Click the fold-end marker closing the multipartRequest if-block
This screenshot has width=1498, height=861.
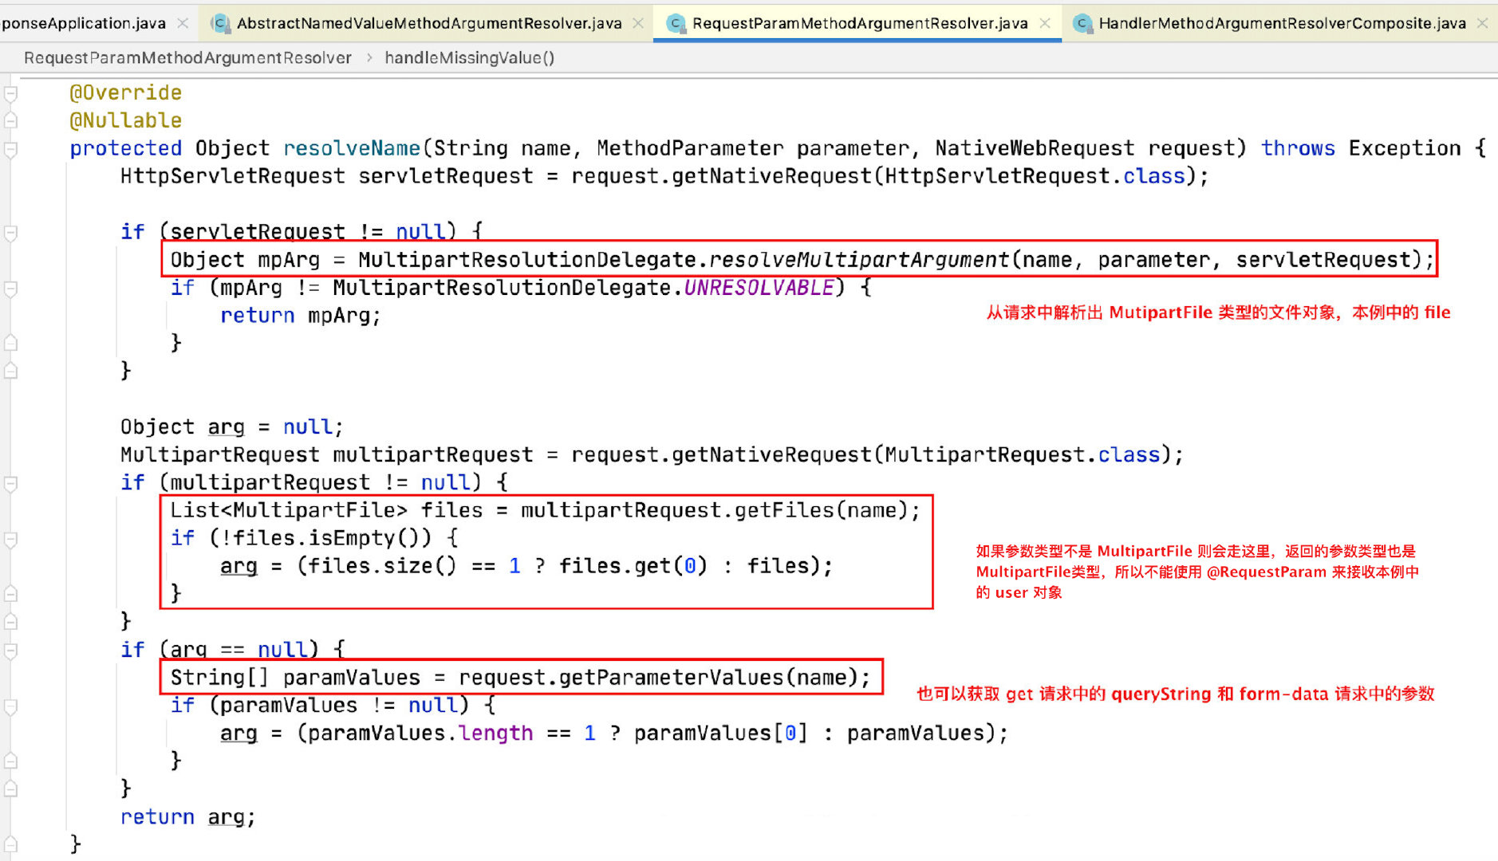click(11, 621)
